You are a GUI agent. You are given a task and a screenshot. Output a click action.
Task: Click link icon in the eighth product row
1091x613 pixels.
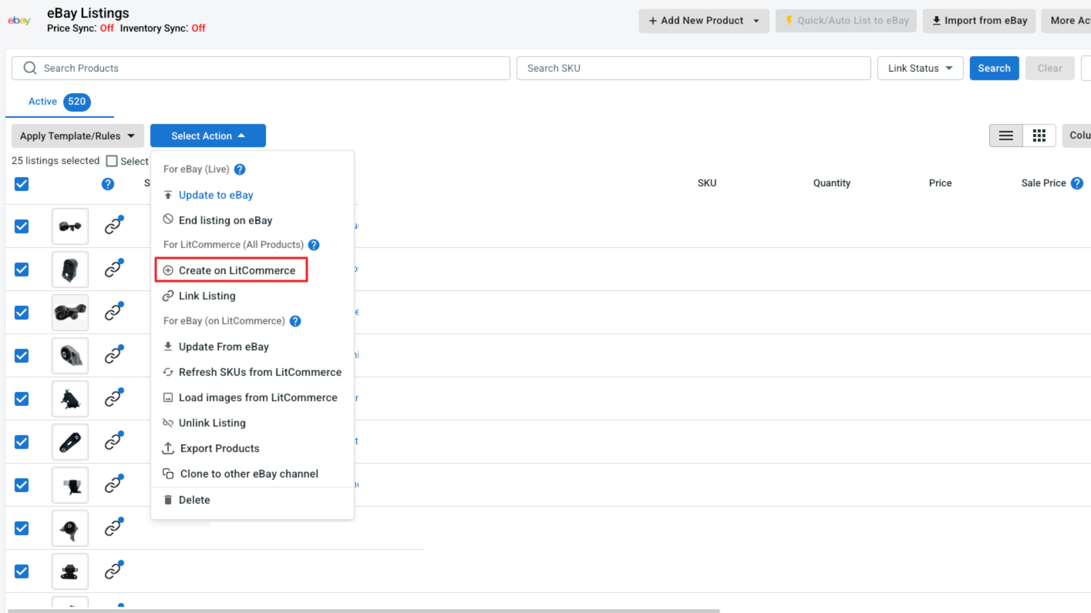(114, 527)
